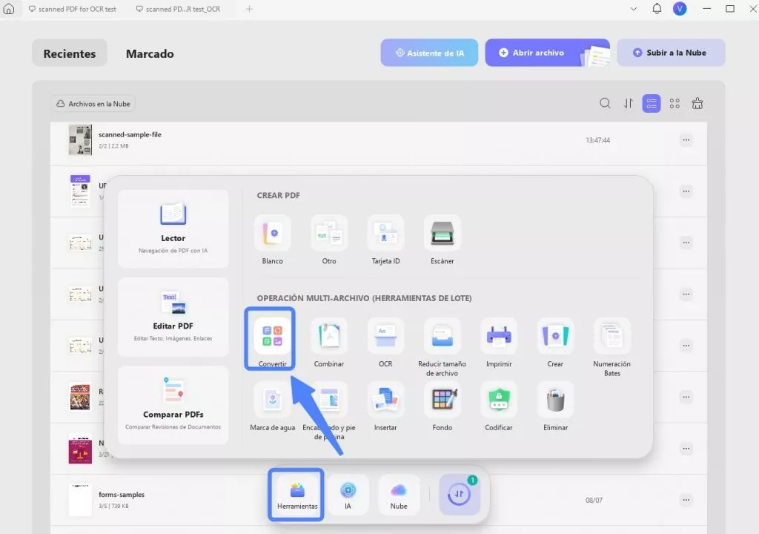Switch to scanned PD...R test_OCR tab
This screenshot has height=534, width=759.
click(x=178, y=9)
